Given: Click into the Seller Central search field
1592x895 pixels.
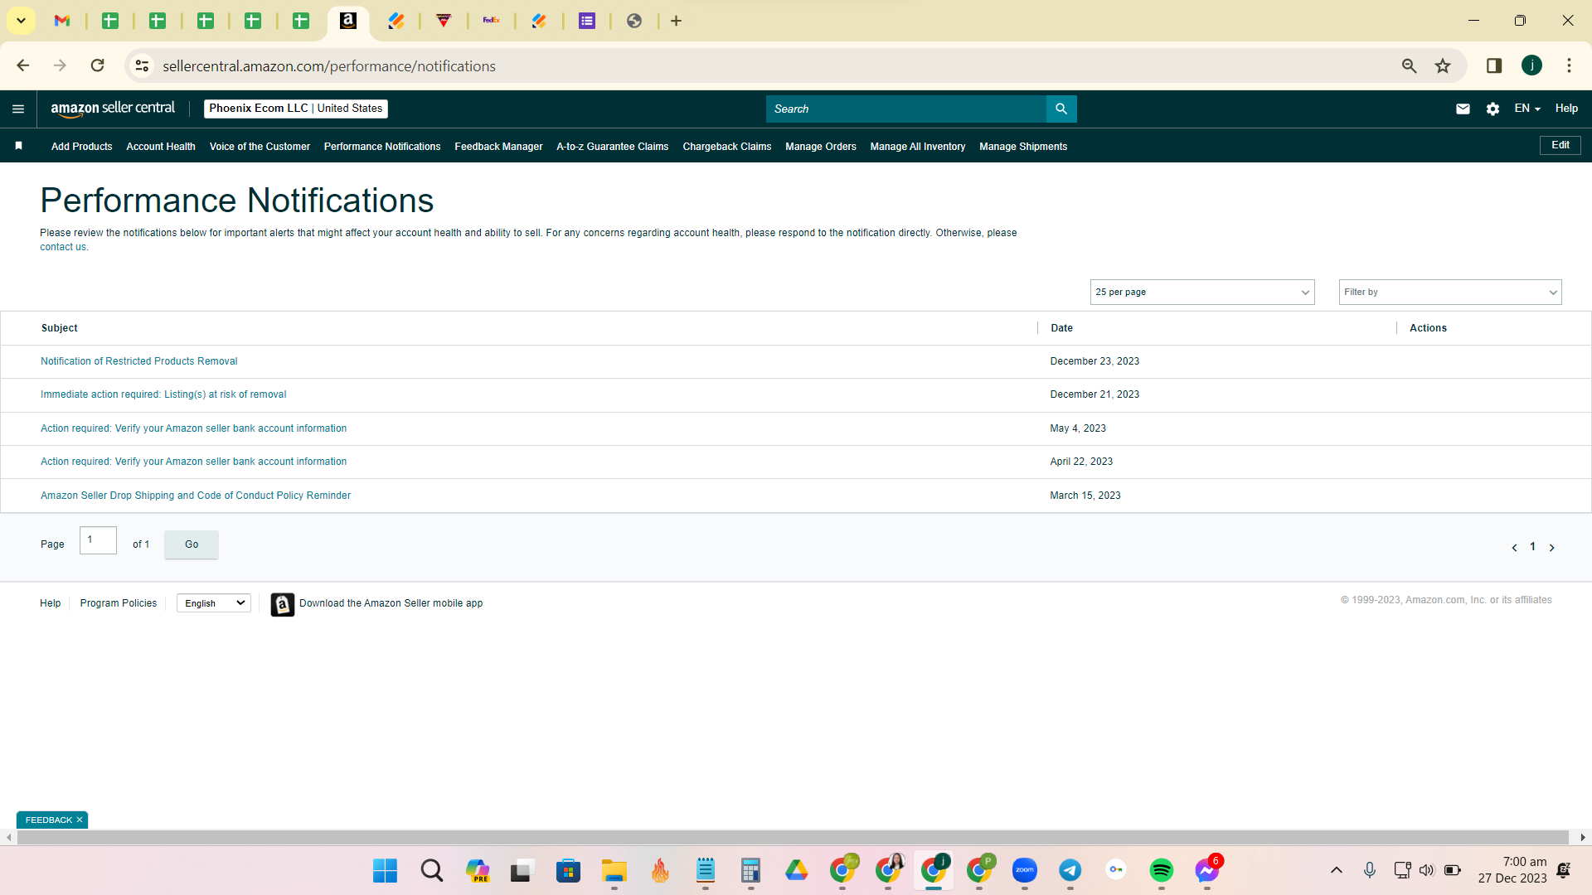Looking at the screenshot, I should [x=906, y=109].
